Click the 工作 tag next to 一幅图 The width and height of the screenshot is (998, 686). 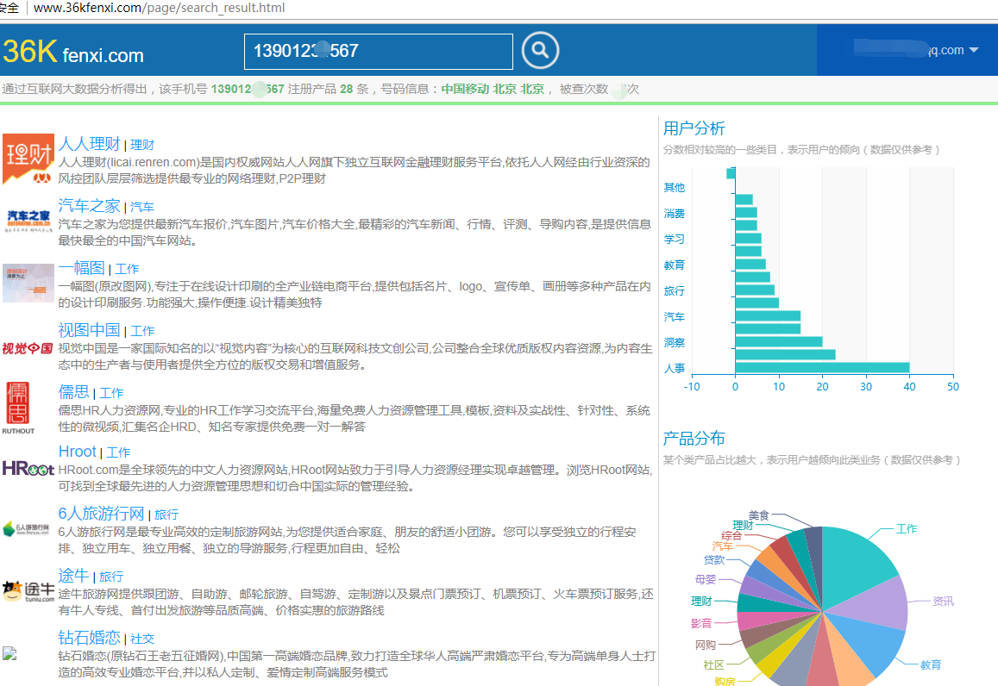127,269
